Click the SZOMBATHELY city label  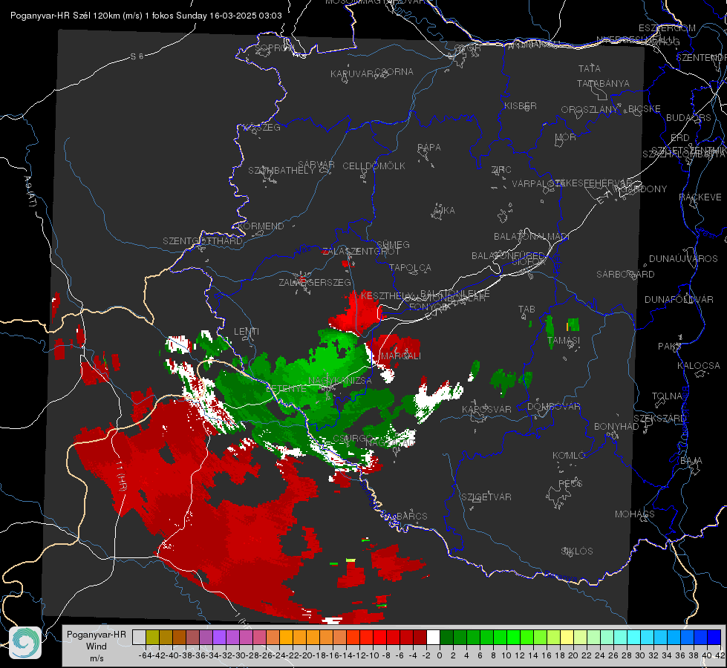pos(281,171)
